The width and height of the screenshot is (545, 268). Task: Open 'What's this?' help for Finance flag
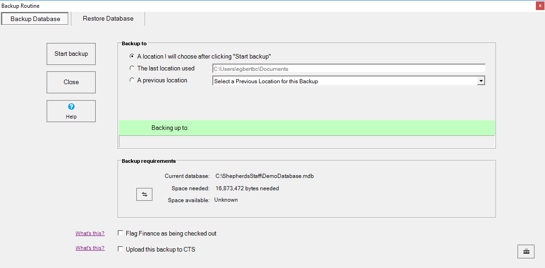coord(90,233)
